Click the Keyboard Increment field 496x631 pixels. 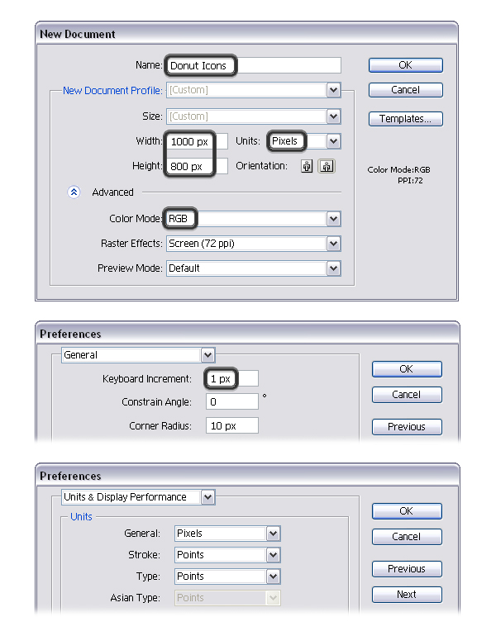click(x=232, y=378)
